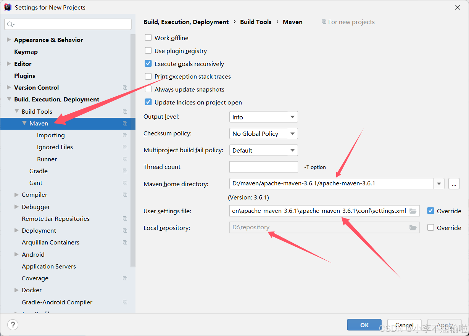Enable Use plugin registry checkbox
This screenshot has width=469, height=336.
pos(148,51)
